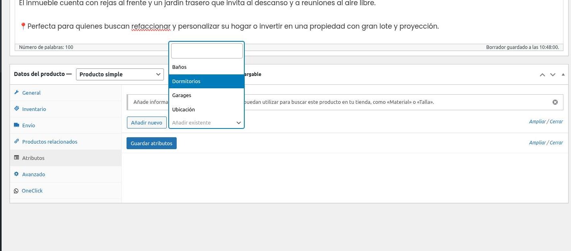Click the Envío truck icon

coord(16,125)
